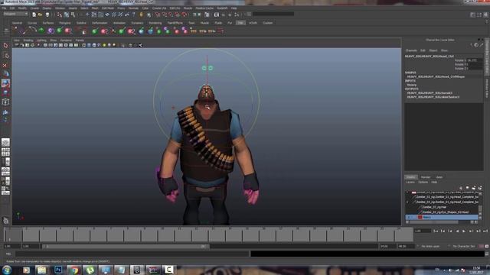Viewport: 490px width, 275px height.
Task: Open the Create UVs menu
Action: (159, 8)
